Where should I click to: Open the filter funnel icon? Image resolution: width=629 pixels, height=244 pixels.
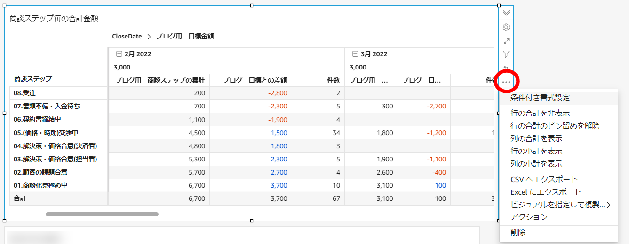506,54
